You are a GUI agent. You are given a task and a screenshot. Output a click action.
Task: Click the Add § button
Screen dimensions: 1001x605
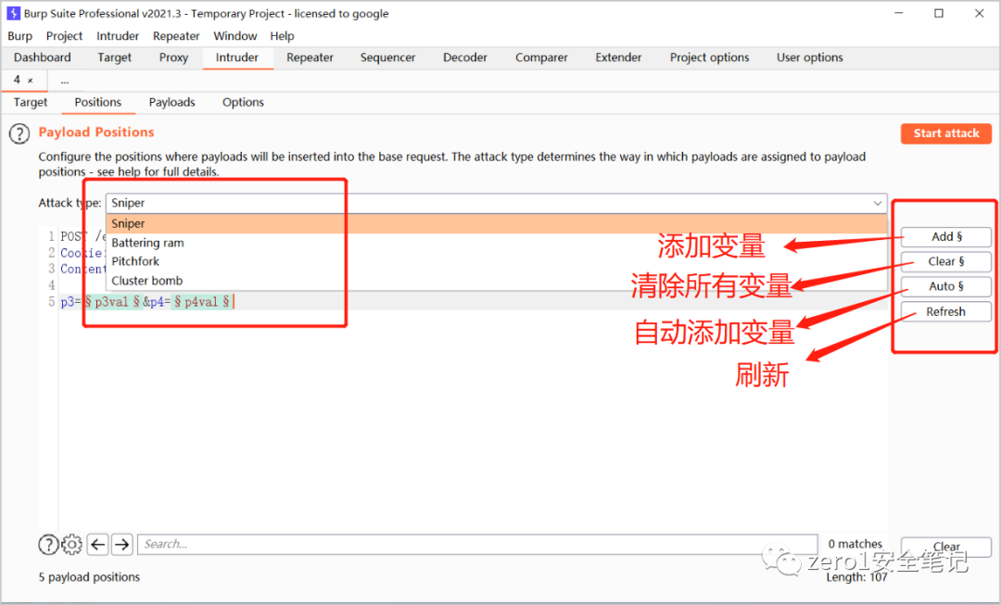coord(946,237)
